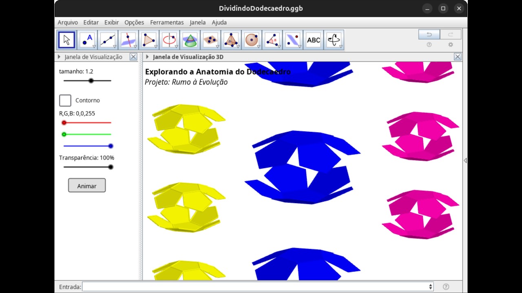Open the Ferramentas menu
Image resolution: width=522 pixels, height=293 pixels.
point(167,22)
